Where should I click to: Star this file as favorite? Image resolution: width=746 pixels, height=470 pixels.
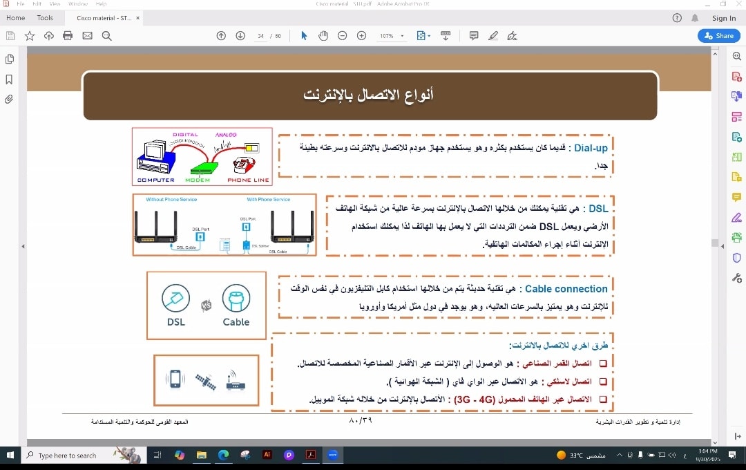(x=30, y=36)
